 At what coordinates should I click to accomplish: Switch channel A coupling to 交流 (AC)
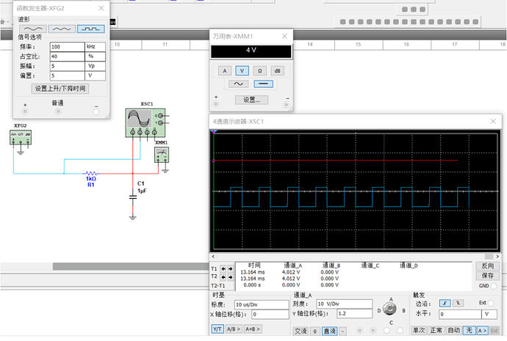pos(301,330)
